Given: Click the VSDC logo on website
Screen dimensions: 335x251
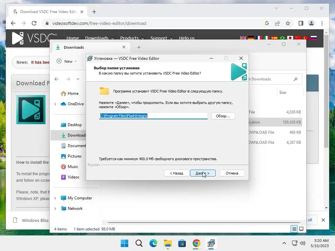Looking at the screenshot, I should 34,38.
